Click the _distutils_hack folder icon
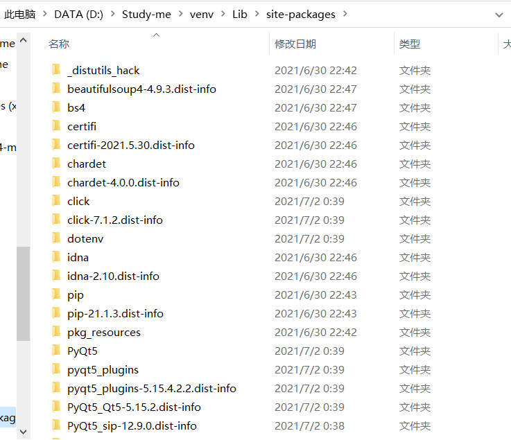The height and width of the screenshot is (440, 511). (56, 70)
